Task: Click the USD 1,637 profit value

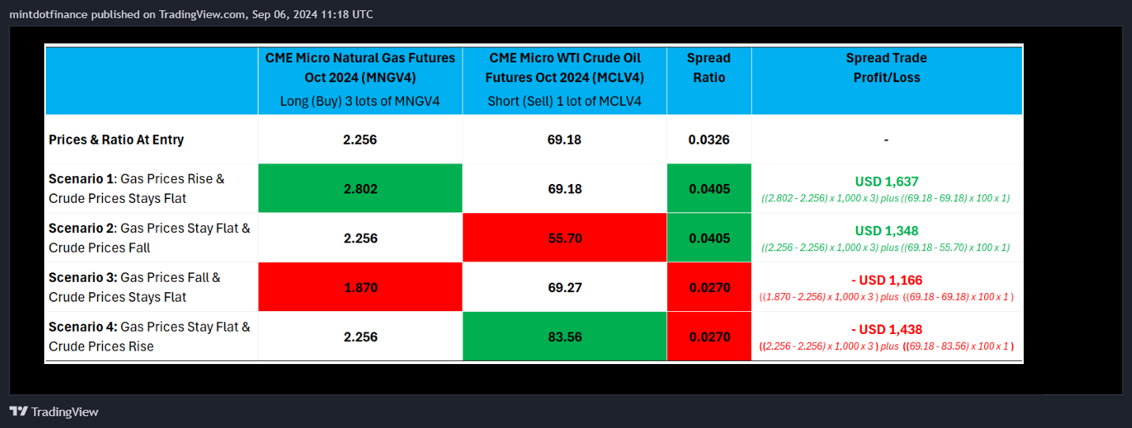Action: pyautogui.click(x=886, y=182)
